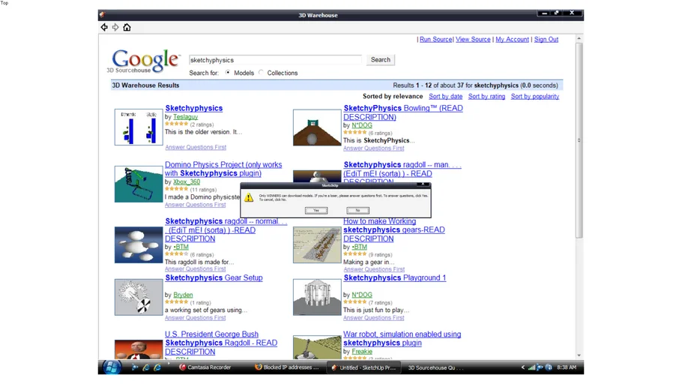Image resolution: width=682 pixels, height=384 pixels.
Task: Click Answer Questions First under Teslaguy model
Action: click(x=196, y=147)
